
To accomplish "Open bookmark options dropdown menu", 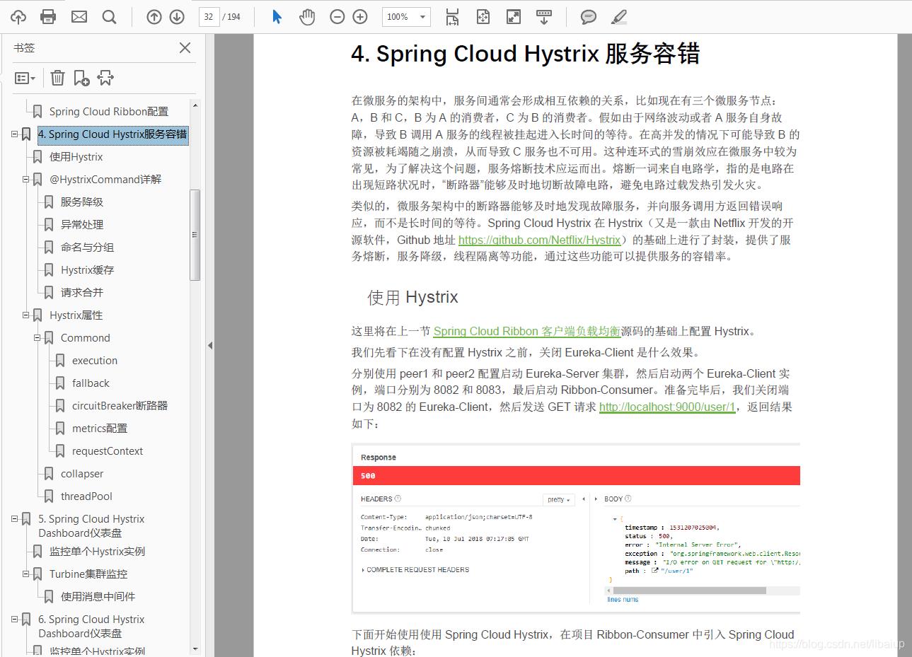I will point(25,78).
